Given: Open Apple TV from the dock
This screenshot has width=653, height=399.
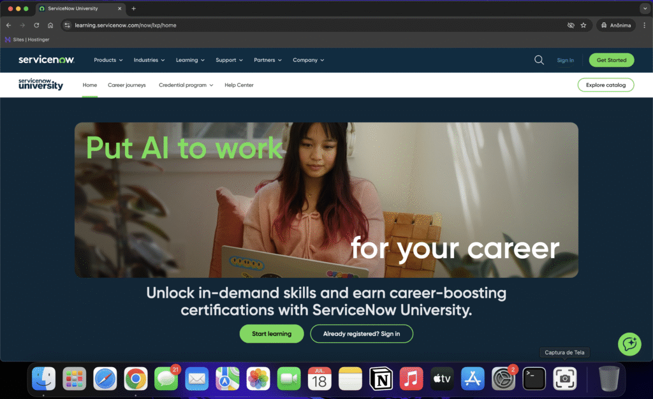Looking at the screenshot, I should pyautogui.click(x=443, y=379).
